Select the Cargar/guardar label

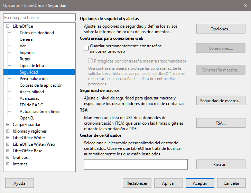point(27,125)
